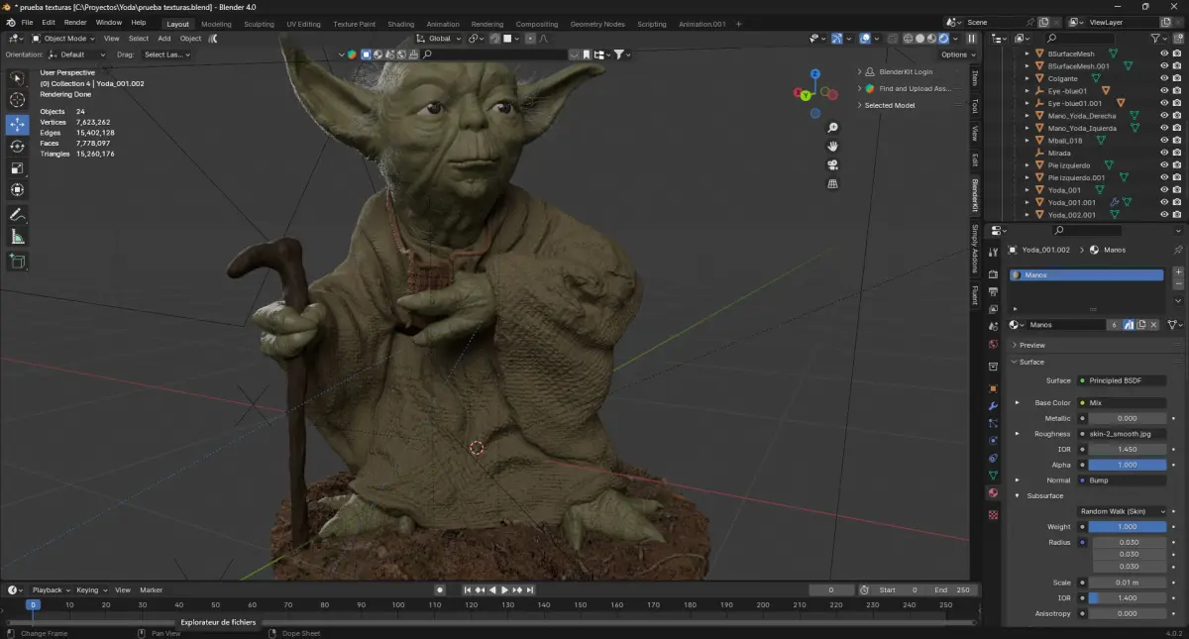Toggle X-ray view button
This screenshot has height=639, width=1189.
tap(891, 39)
